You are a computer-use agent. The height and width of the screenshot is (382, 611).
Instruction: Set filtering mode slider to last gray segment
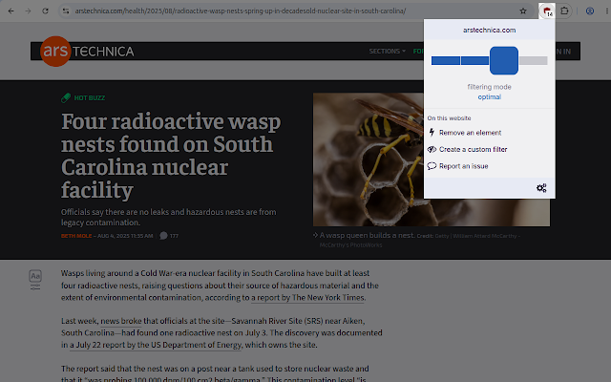pyautogui.click(x=533, y=60)
